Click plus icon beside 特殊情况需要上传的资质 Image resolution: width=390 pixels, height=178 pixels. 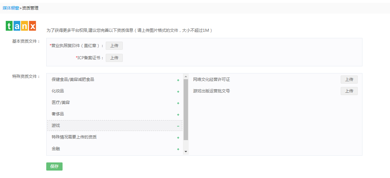pyautogui.click(x=178, y=138)
